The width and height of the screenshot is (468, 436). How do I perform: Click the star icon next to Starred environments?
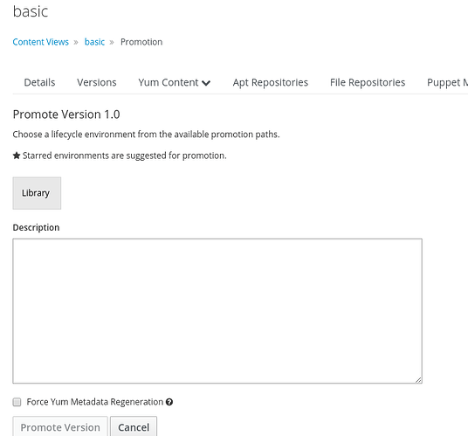(17, 156)
